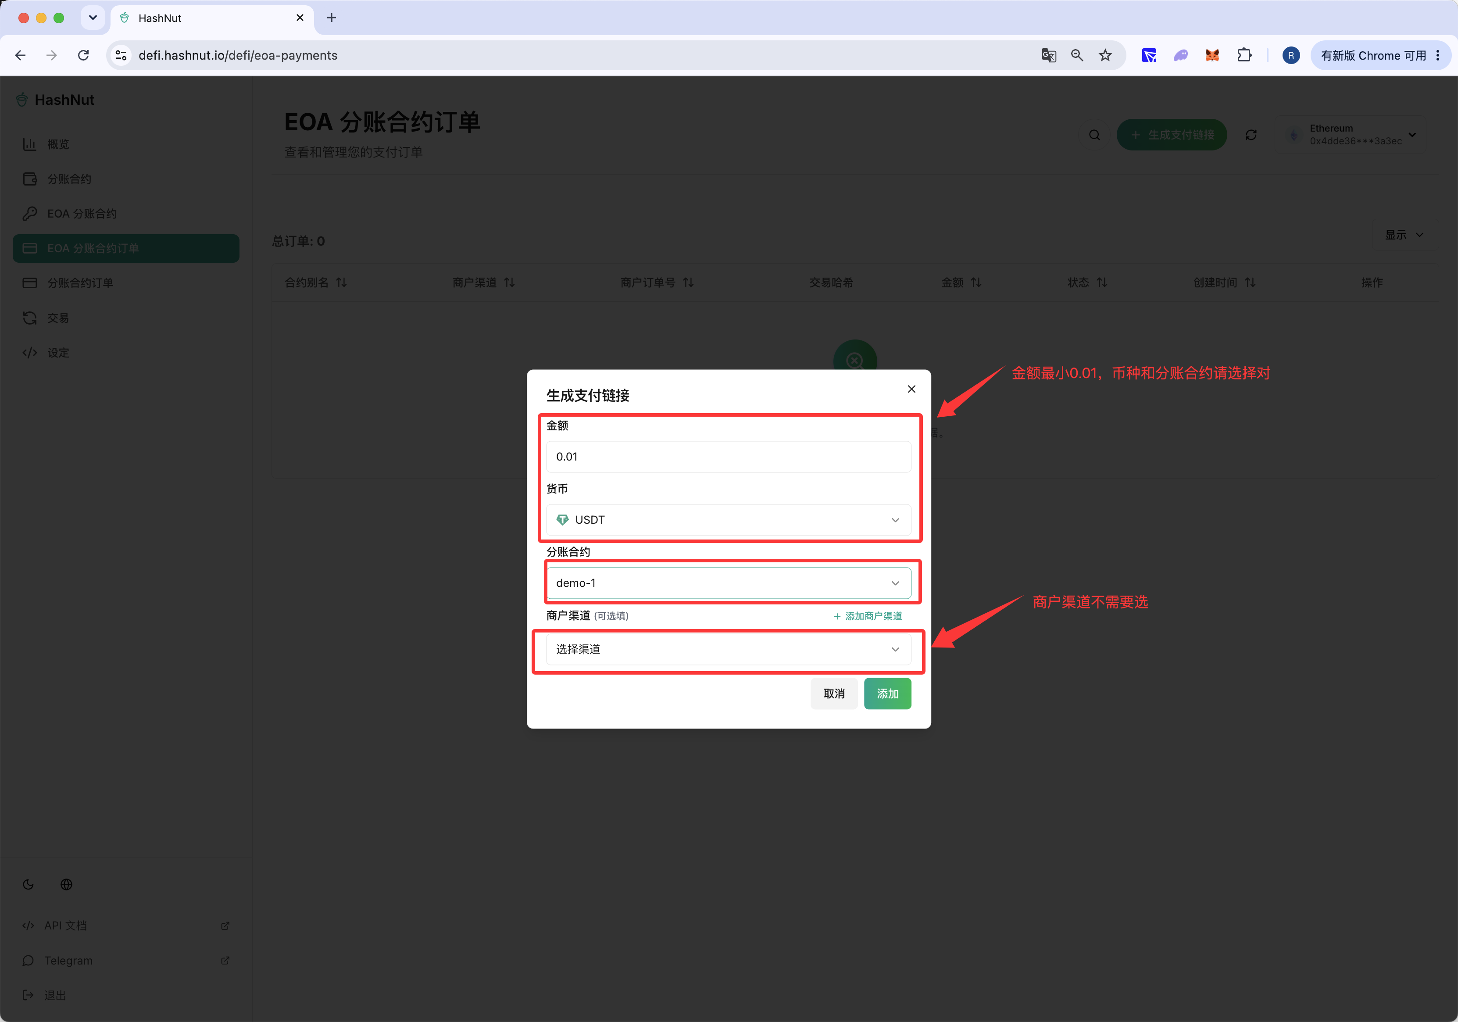
Task: Refresh the EOA order list
Action: tap(1251, 135)
